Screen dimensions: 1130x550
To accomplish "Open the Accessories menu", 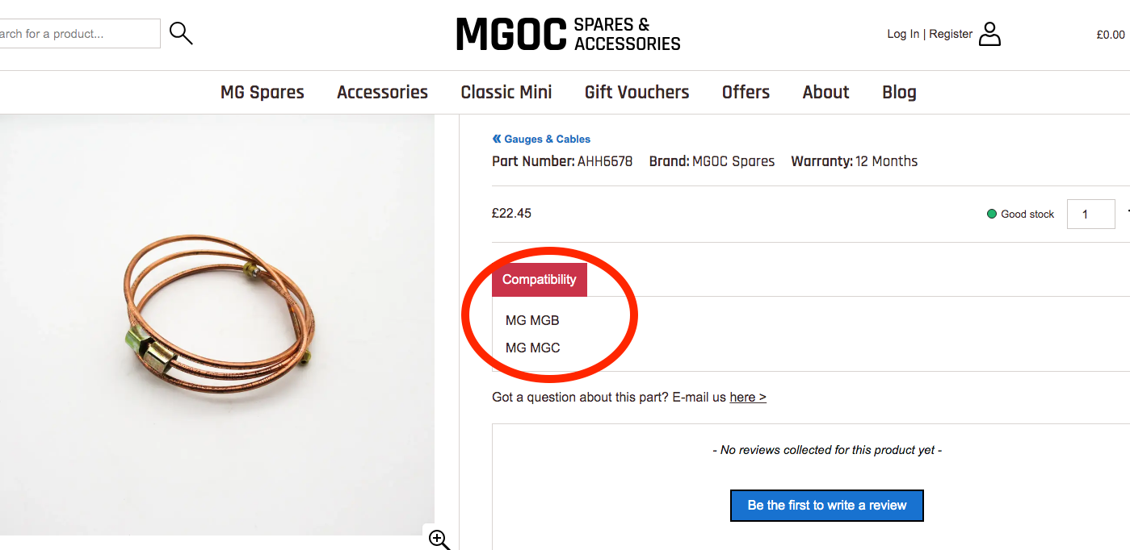I will click(x=382, y=92).
